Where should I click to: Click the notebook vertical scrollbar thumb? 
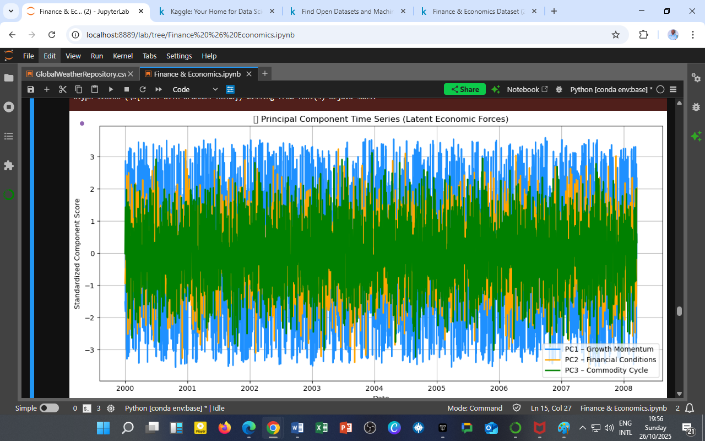click(679, 311)
